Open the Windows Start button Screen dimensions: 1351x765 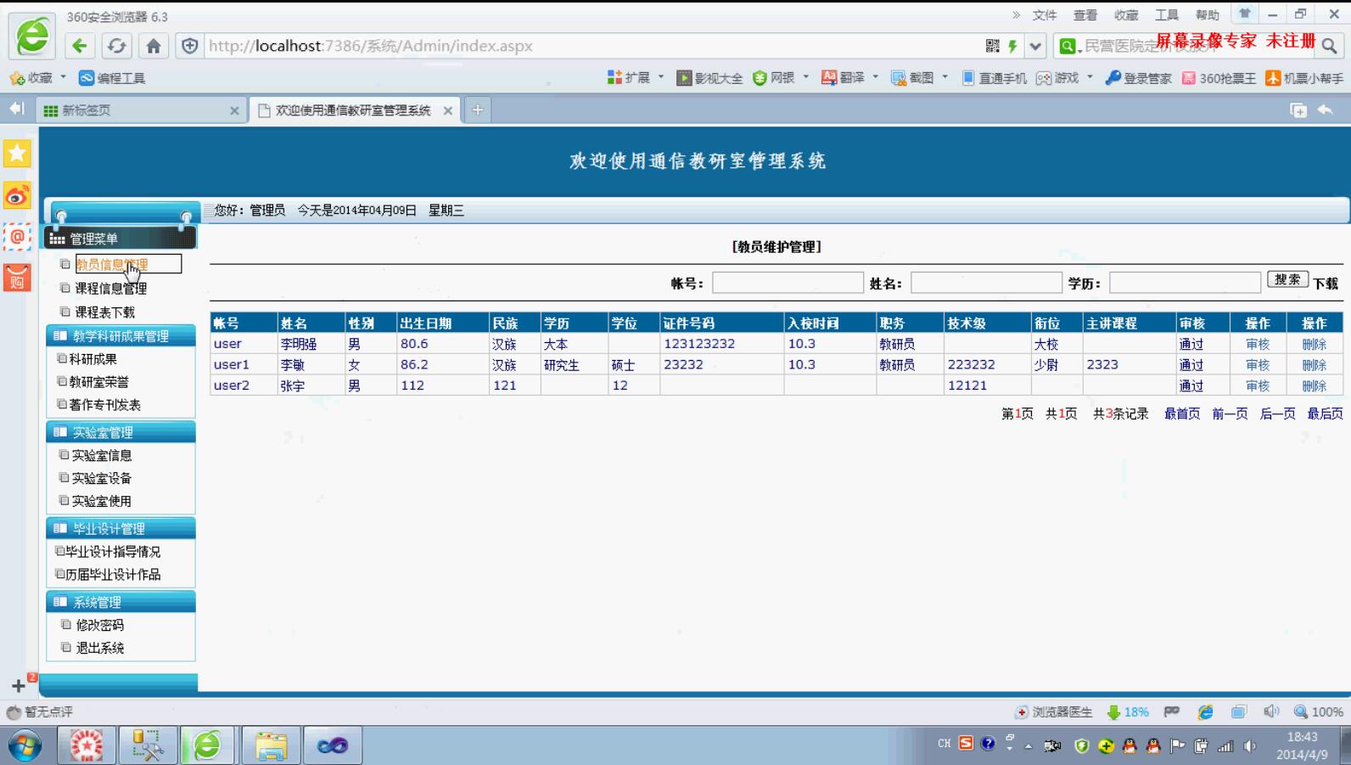point(25,745)
